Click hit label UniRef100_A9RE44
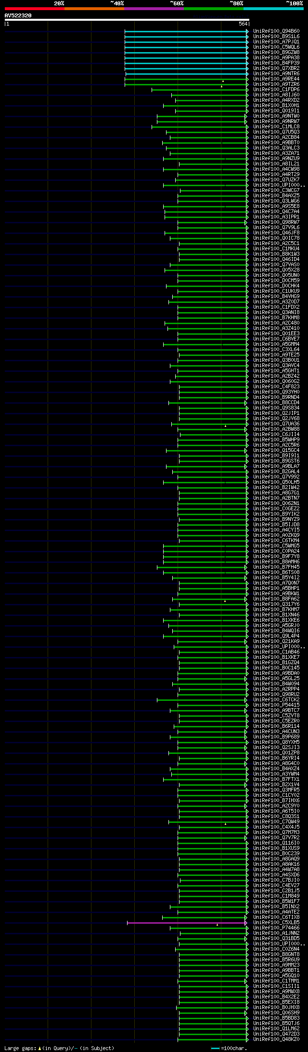The height and width of the screenshot is (1052, 308). tap(276, 79)
